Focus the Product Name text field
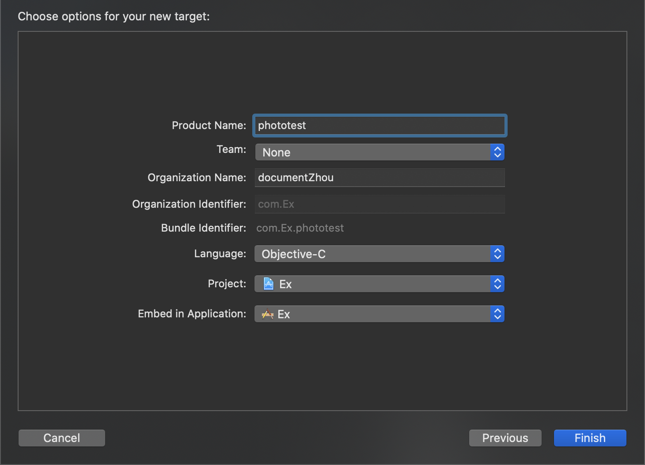Screen dimensions: 645x465 (380, 126)
